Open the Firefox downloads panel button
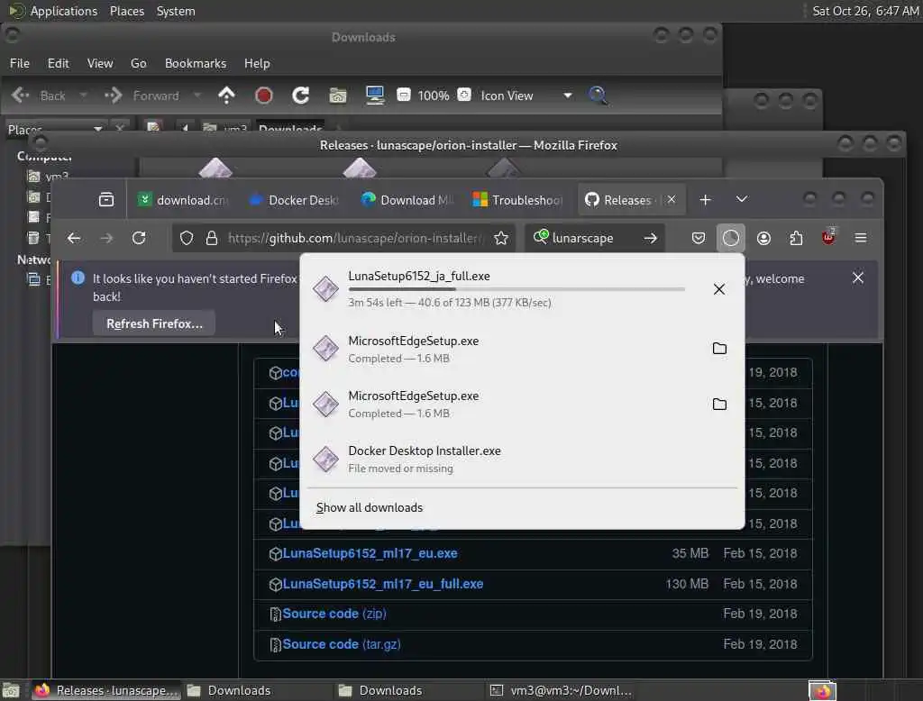923x701 pixels. 730,238
